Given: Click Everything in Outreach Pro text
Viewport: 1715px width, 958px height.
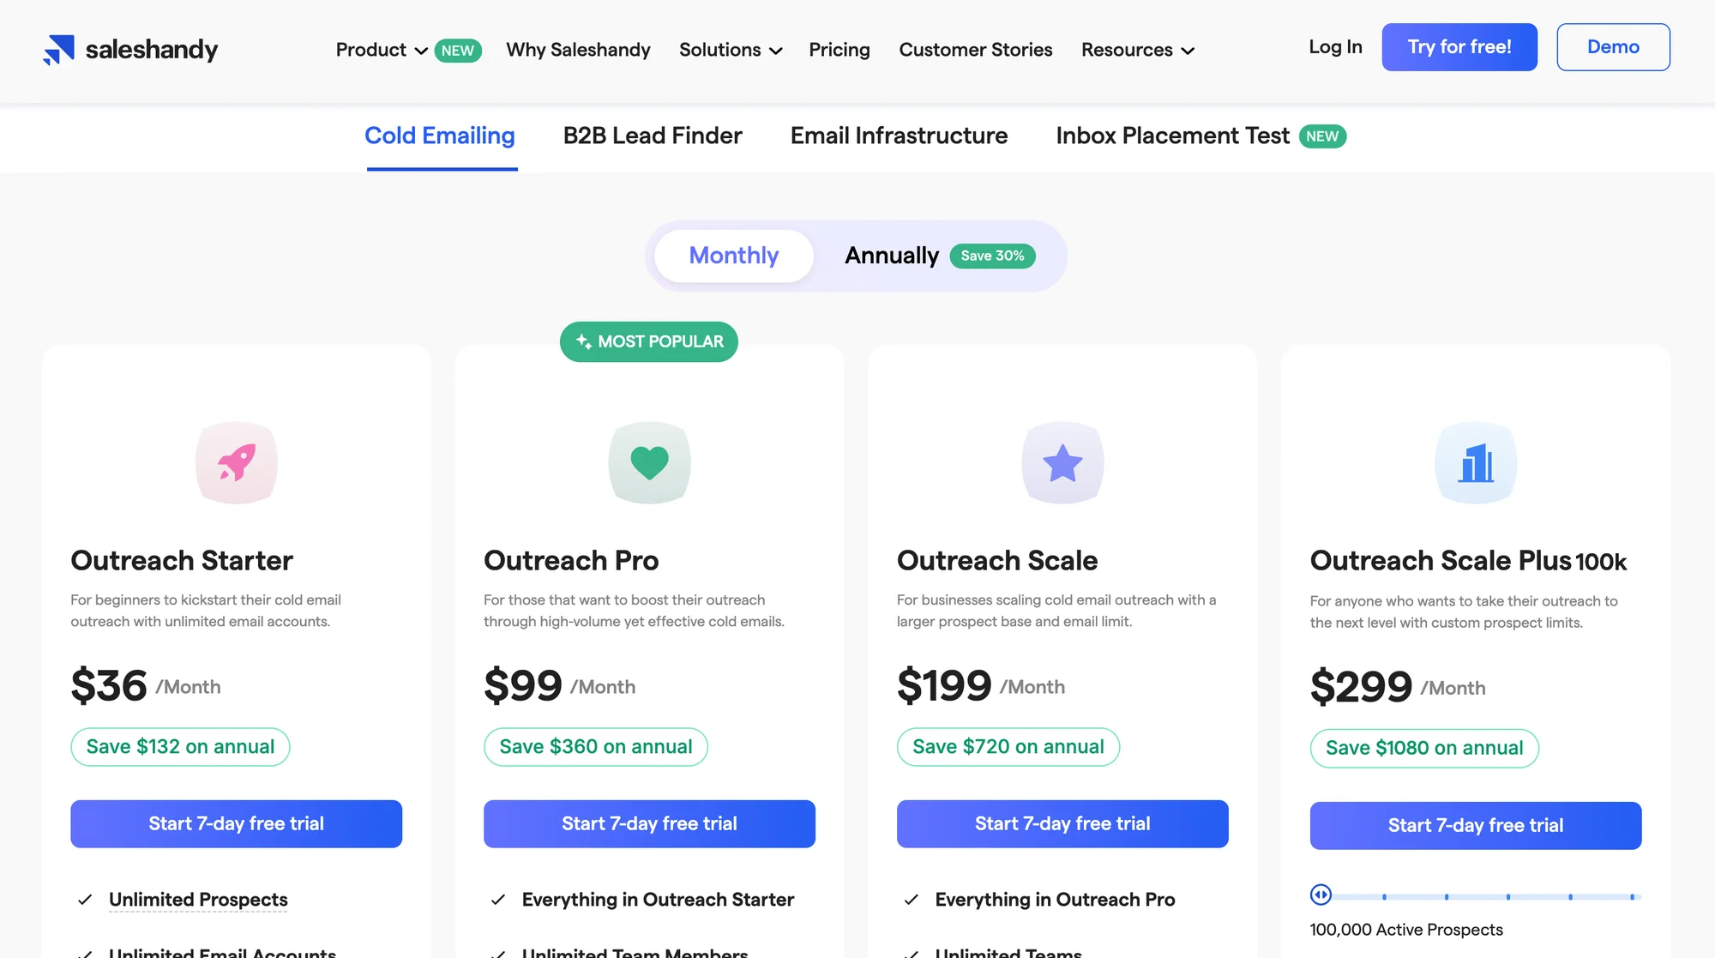Looking at the screenshot, I should (x=1055, y=900).
